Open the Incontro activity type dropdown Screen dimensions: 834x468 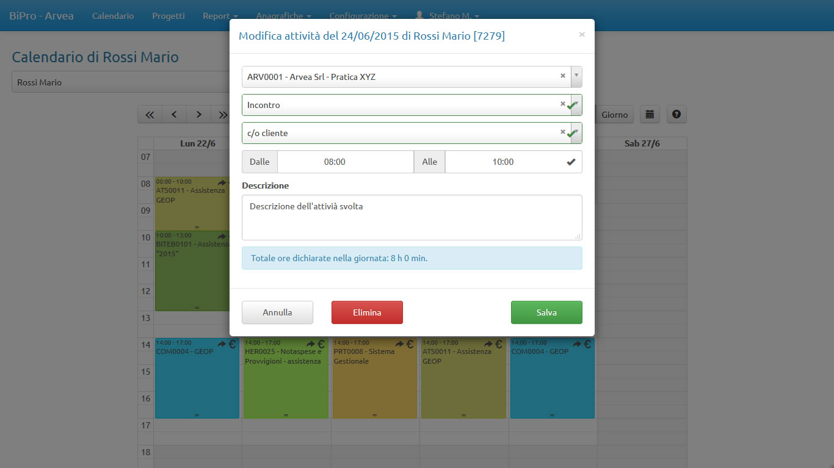pyautogui.click(x=576, y=105)
